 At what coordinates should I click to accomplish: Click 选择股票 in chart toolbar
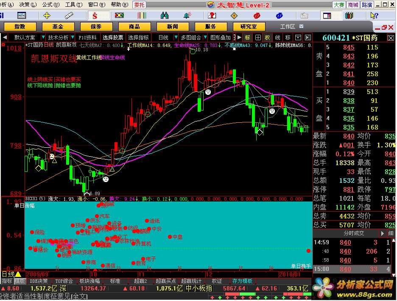[113, 38]
